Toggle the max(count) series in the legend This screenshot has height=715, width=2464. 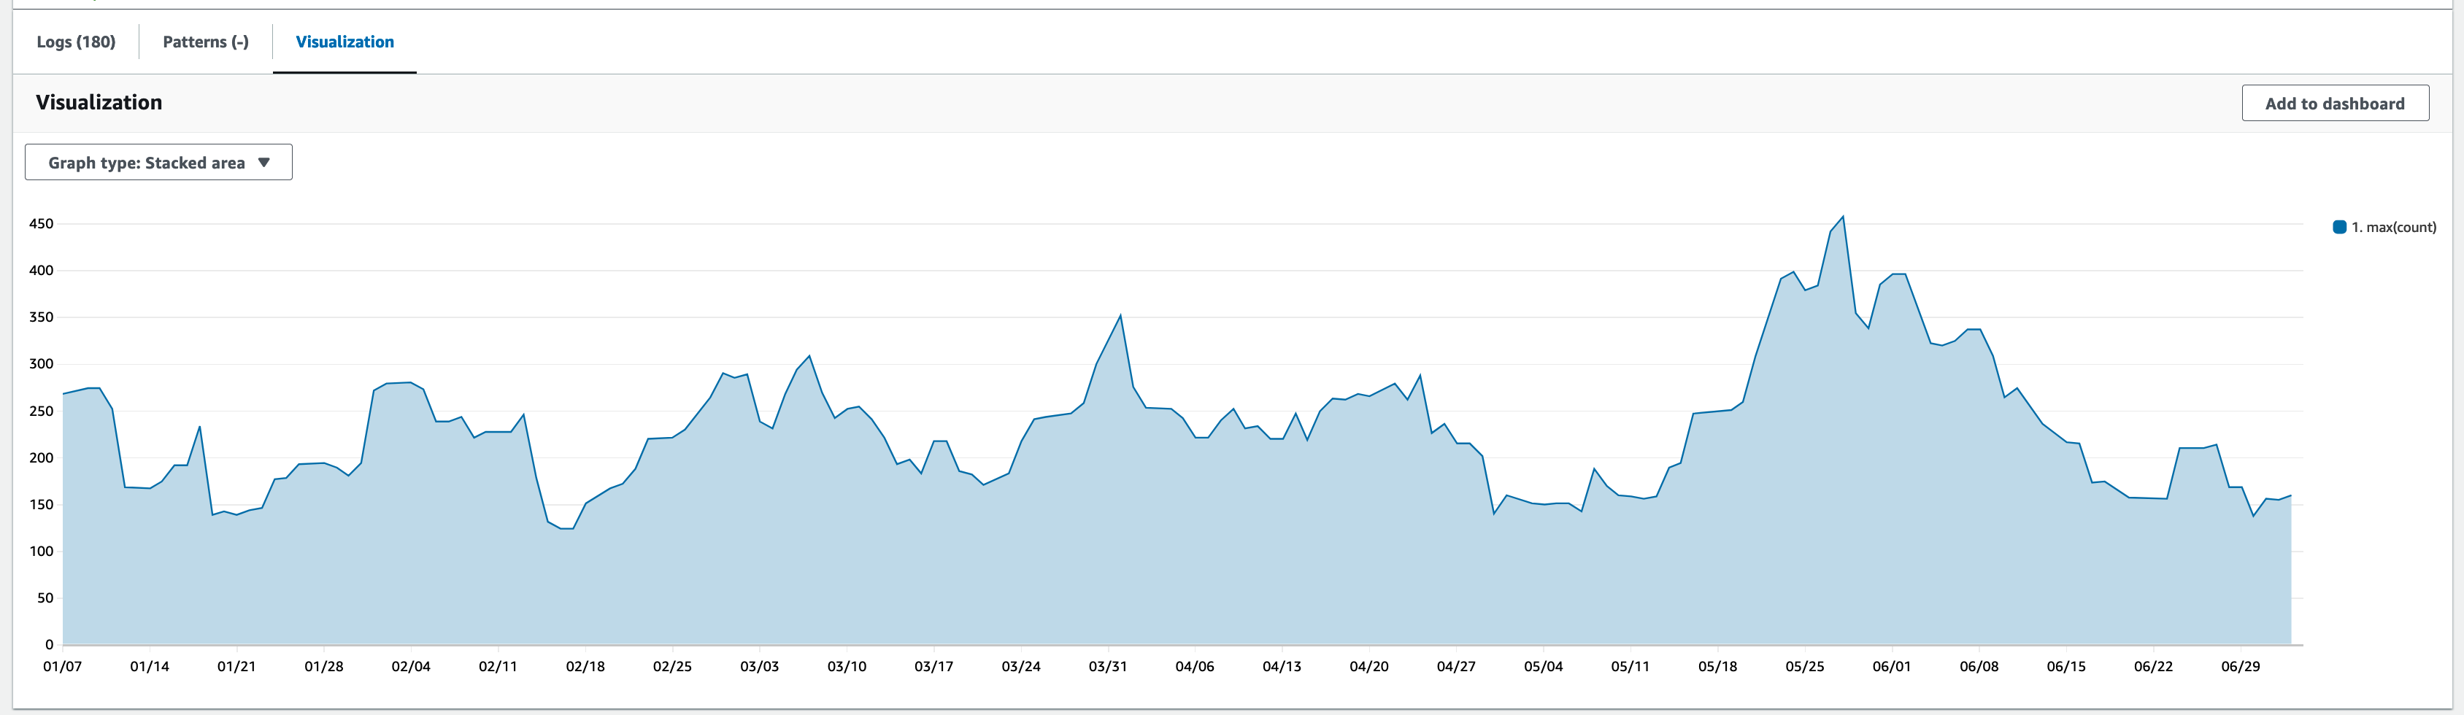(x=2382, y=227)
